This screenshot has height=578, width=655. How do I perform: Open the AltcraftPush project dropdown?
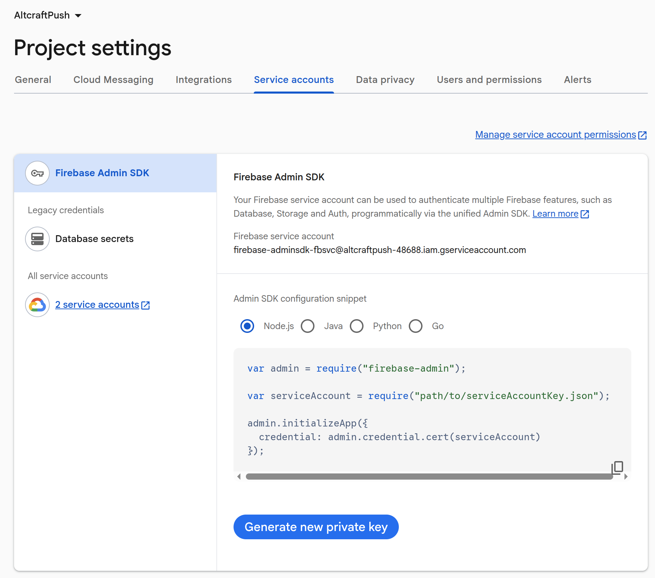(48, 15)
